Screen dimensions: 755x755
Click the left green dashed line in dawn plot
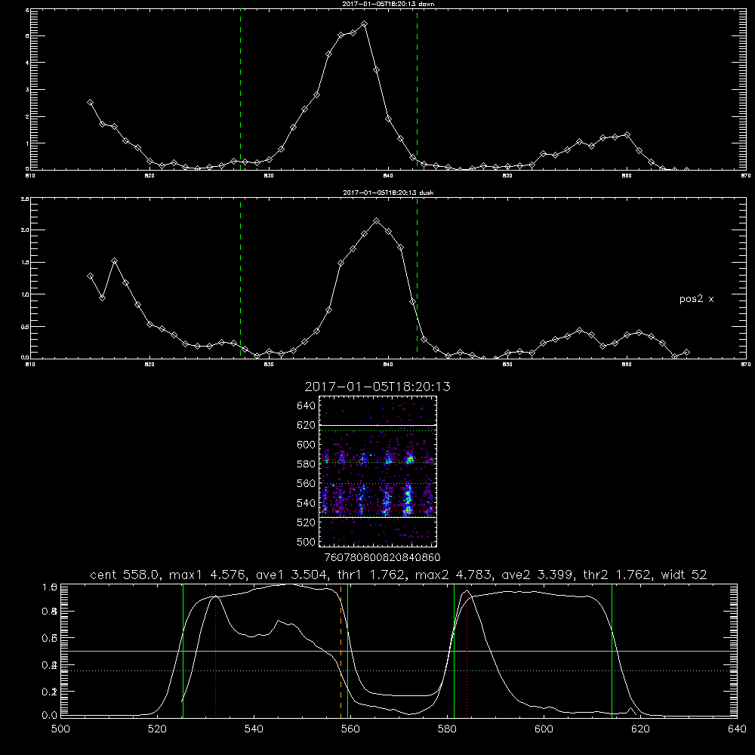coord(240,90)
